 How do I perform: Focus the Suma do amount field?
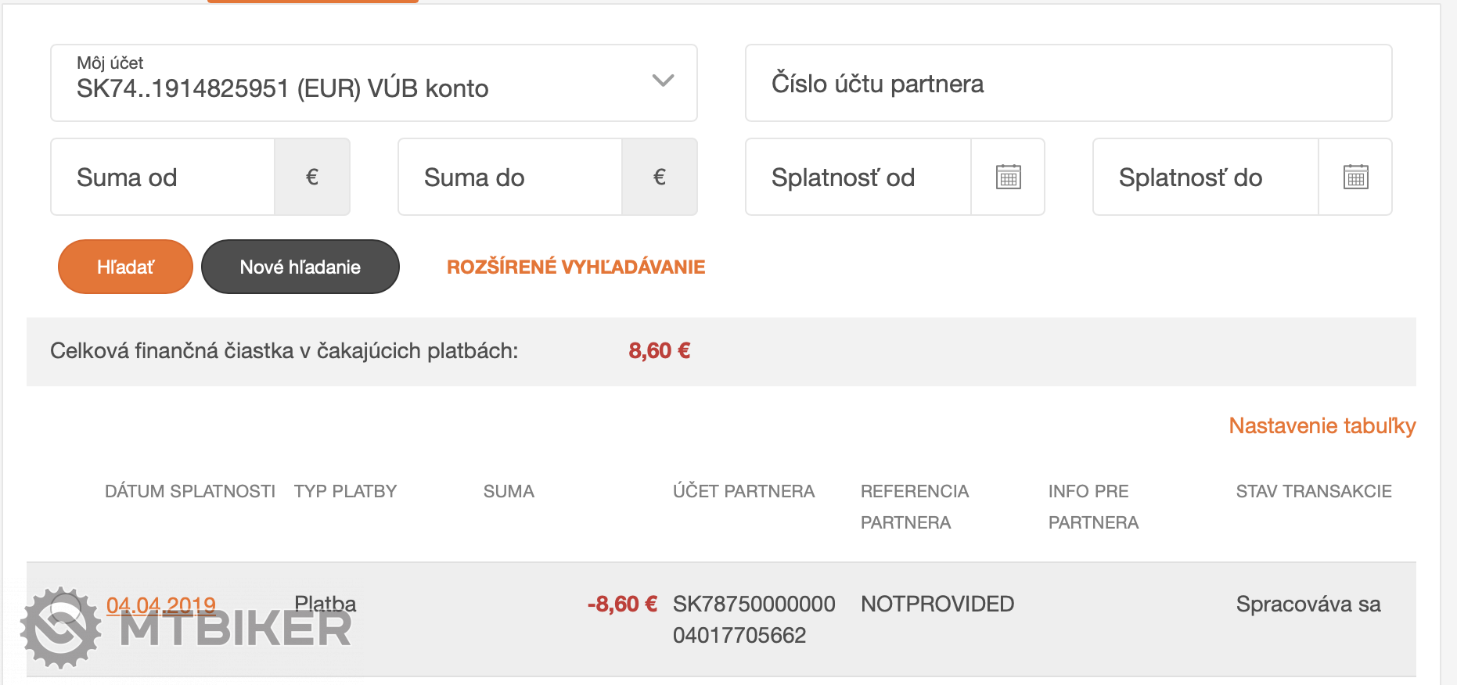pyautogui.click(x=510, y=177)
